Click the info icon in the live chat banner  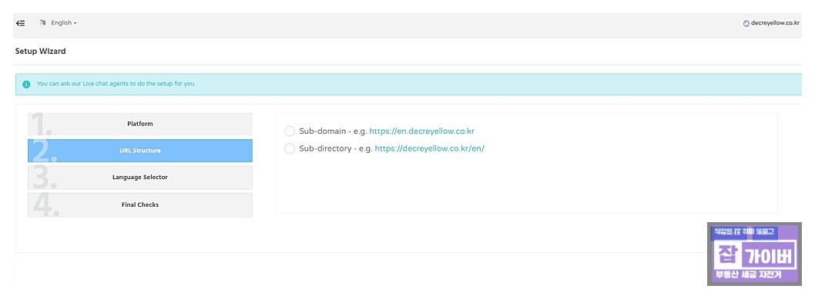pyautogui.click(x=26, y=84)
